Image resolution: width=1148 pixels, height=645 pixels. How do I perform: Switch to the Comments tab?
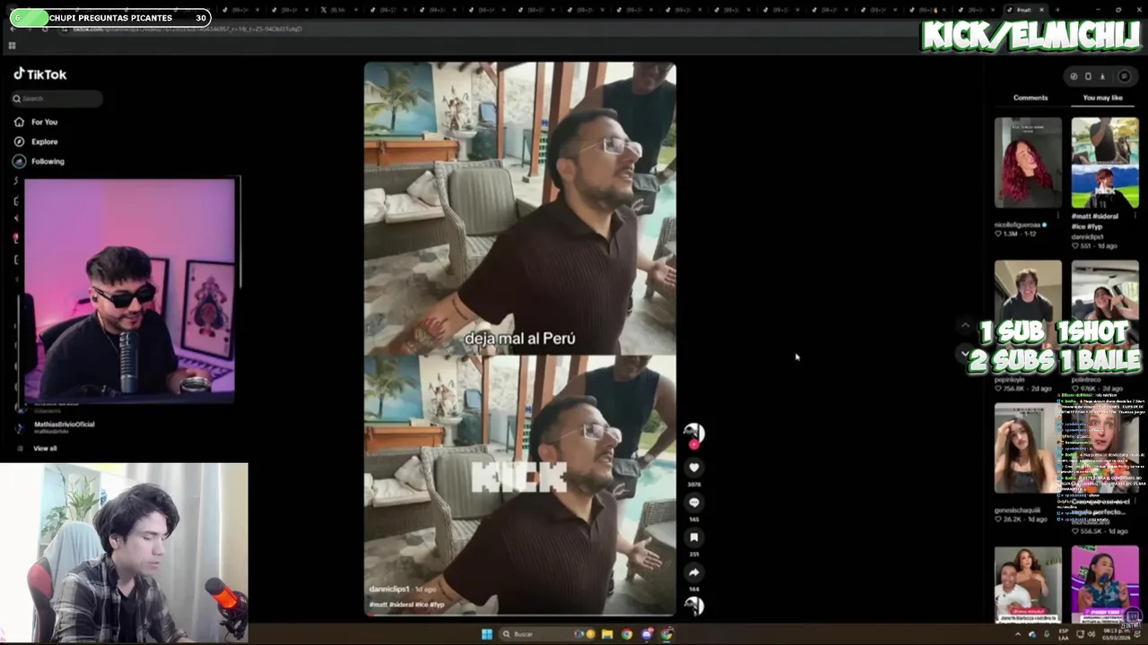pos(1031,98)
